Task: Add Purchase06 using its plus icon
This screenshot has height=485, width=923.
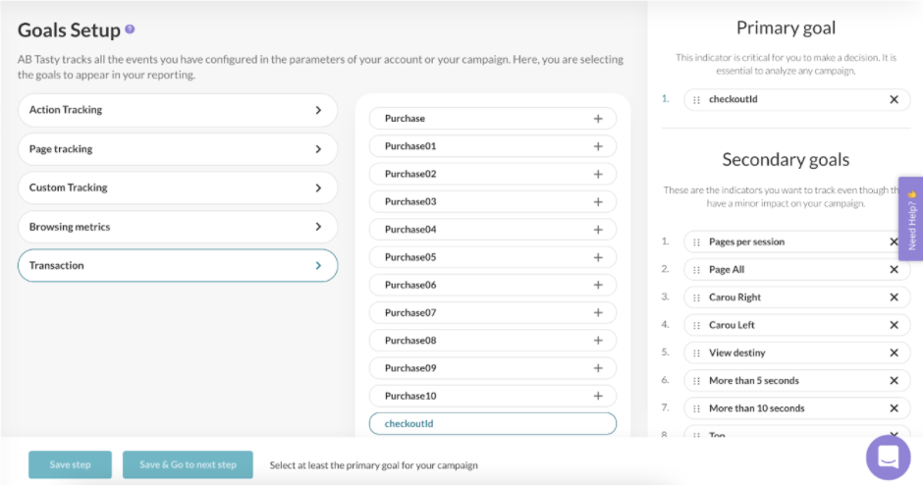Action: pos(598,285)
